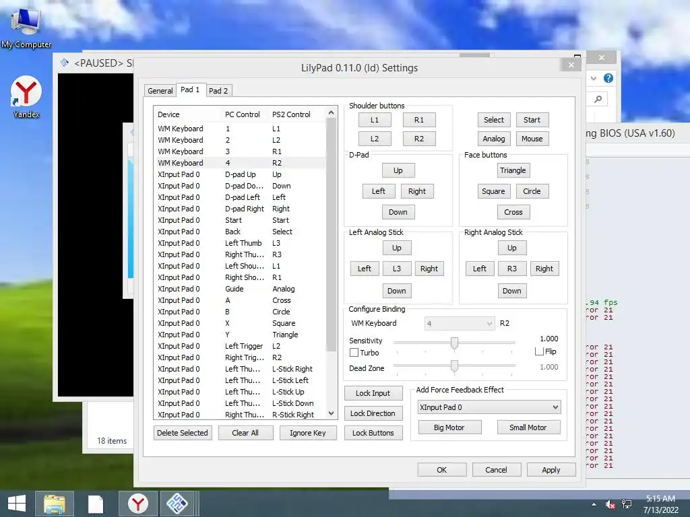Expand the chevron in the background window
This screenshot has height=517, width=690.
[594, 78]
